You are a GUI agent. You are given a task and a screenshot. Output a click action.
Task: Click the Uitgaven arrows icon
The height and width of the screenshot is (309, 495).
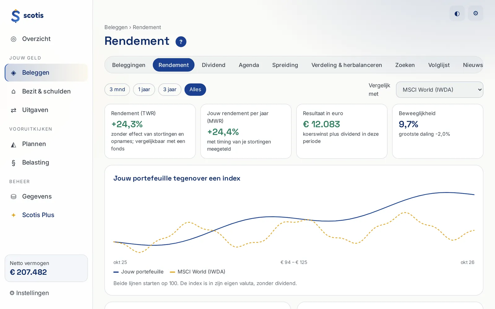[x=13, y=110]
